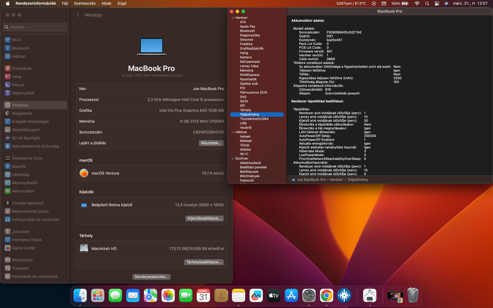Collapse the Szoftver tree section

point(233,158)
